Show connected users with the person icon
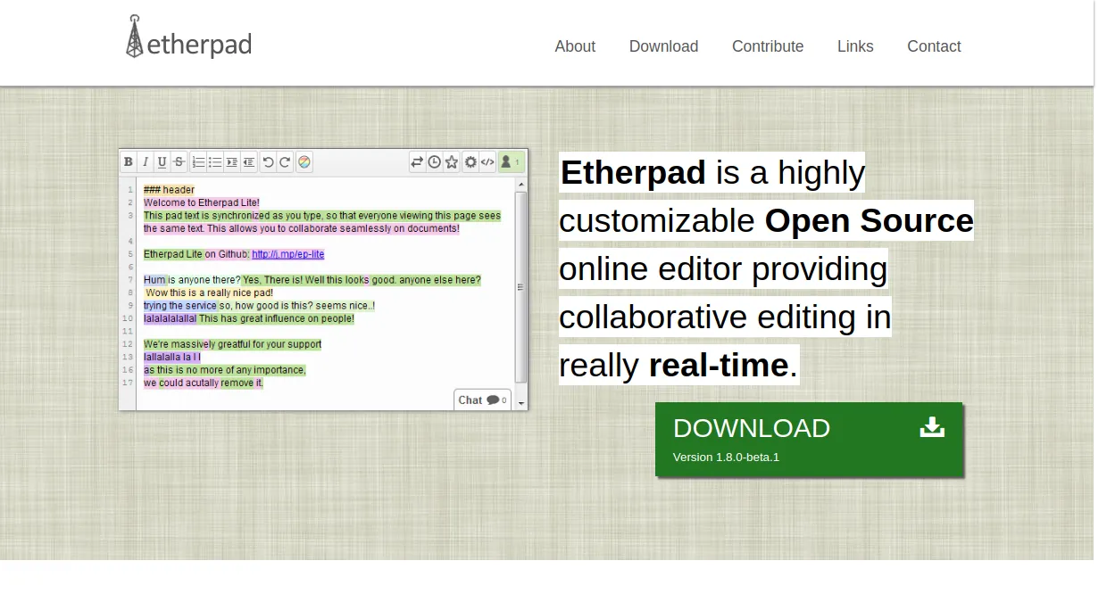Viewport: 1107px width, 602px height. click(511, 162)
